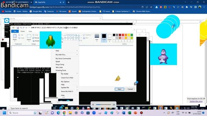Click the purple BonziBuddy gorilla character
The image size is (207, 116).
pyautogui.click(x=163, y=56)
